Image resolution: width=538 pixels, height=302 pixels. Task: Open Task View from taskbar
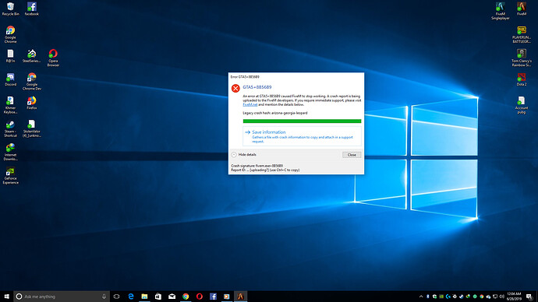click(117, 297)
